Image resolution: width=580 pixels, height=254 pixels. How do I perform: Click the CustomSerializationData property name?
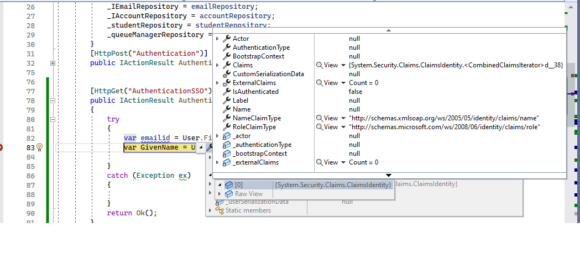[x=268, y=74]
